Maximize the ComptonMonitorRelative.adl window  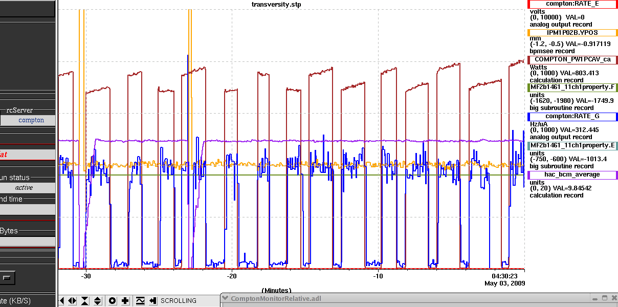[604, 298]
